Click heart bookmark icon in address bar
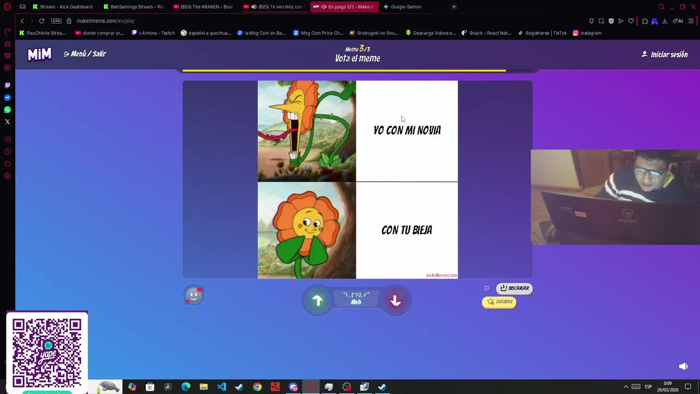Viewport: 700px width, 394px height. pos(631,21)
